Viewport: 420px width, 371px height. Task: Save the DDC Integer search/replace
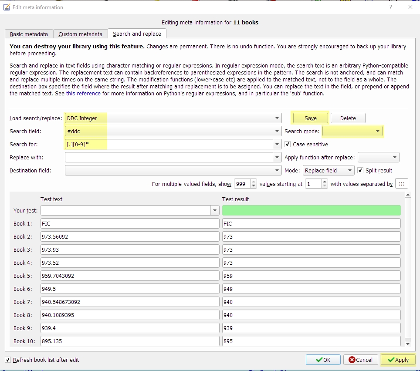(x=310, y=118)
